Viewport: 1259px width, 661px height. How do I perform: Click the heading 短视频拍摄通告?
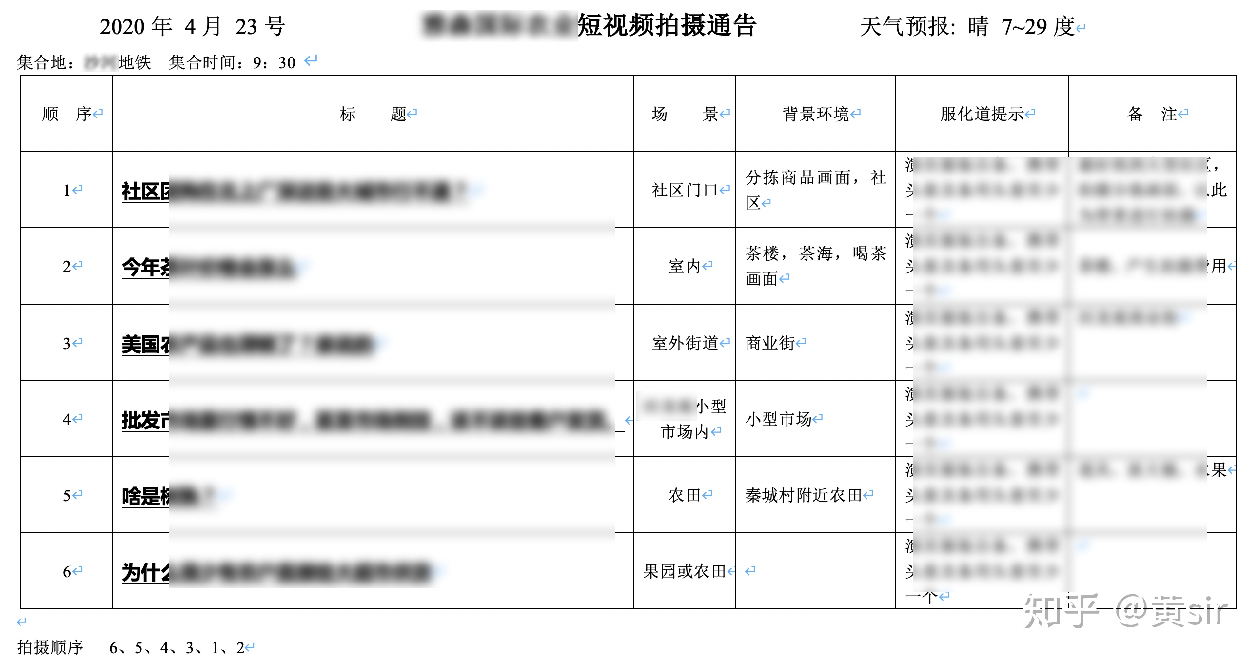667,25
